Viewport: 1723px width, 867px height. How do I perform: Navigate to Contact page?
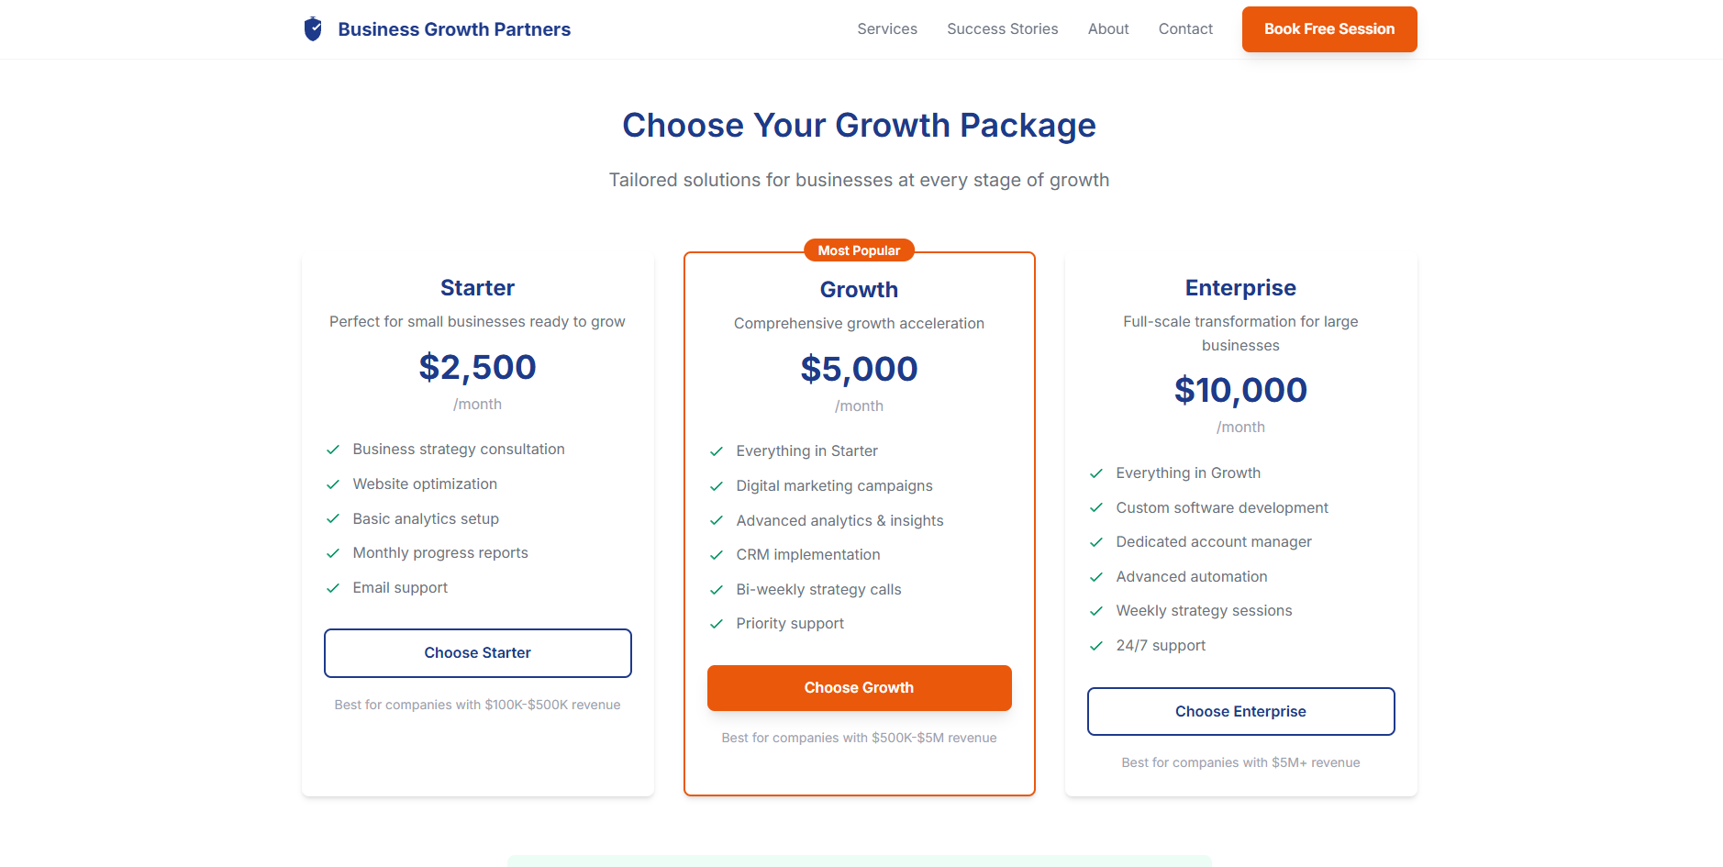[1185, 29]
